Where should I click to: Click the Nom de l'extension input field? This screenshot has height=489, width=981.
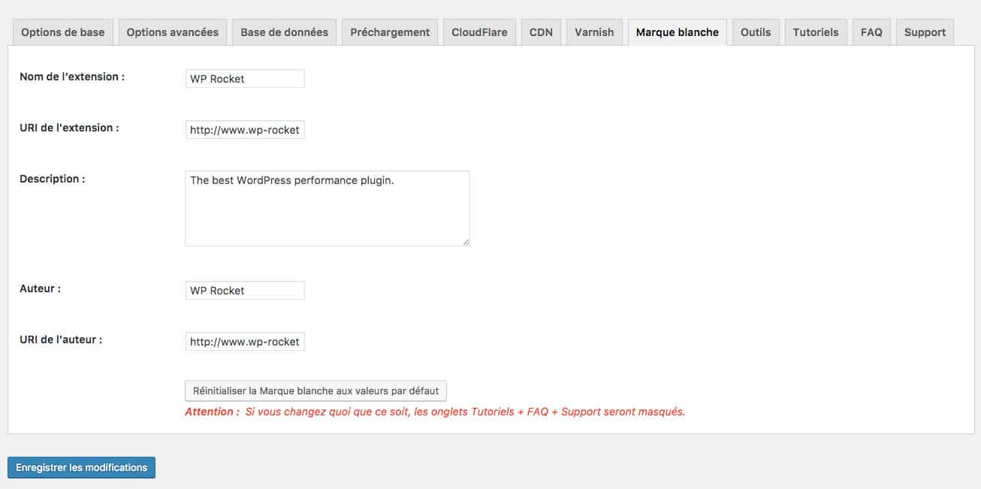pos(245,79)
